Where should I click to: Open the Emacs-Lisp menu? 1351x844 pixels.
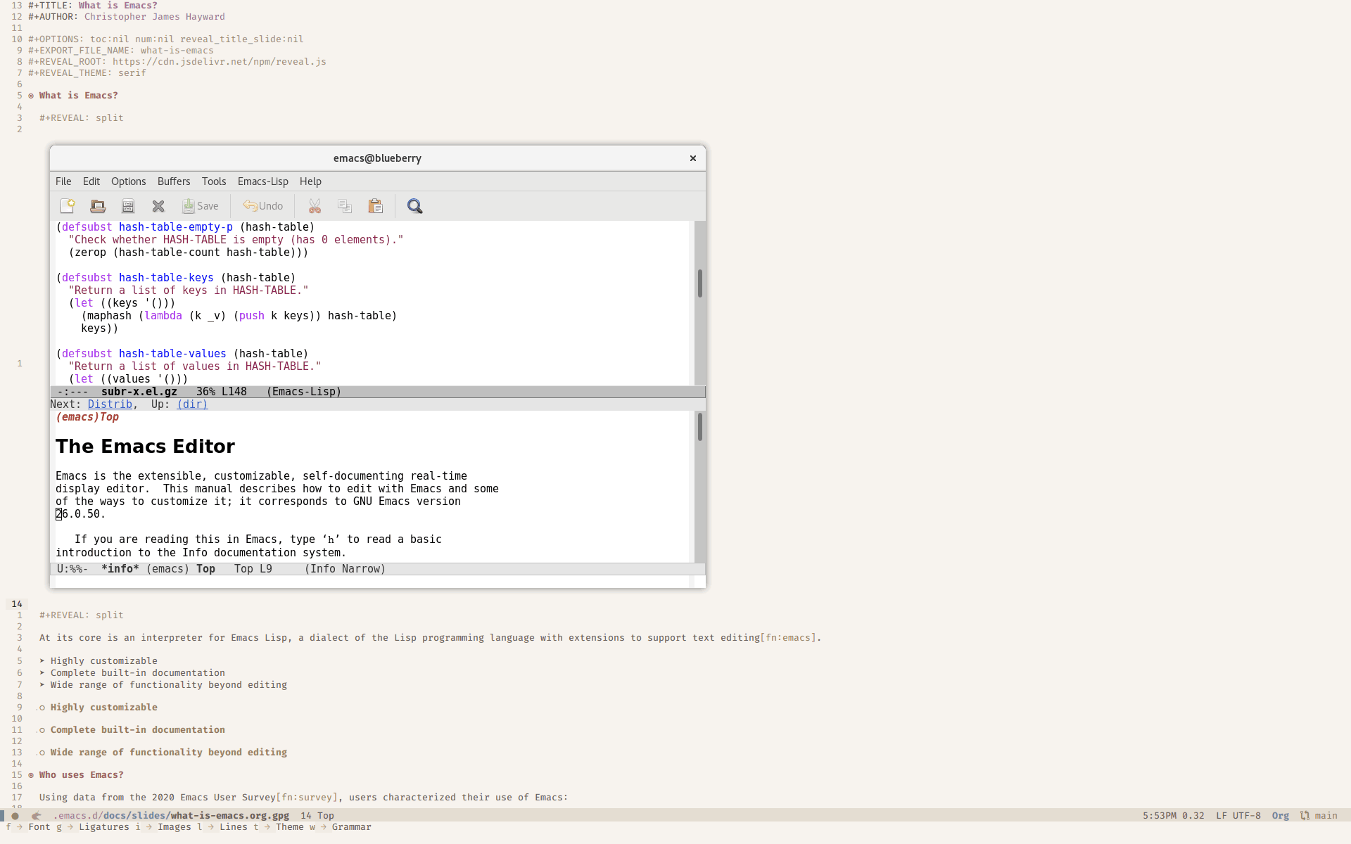coord(262,181)
